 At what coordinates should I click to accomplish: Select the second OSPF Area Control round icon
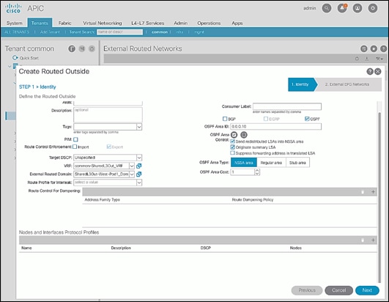[x=244, y=135]
